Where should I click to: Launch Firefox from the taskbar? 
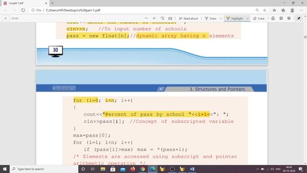click(x=132, y=169)
